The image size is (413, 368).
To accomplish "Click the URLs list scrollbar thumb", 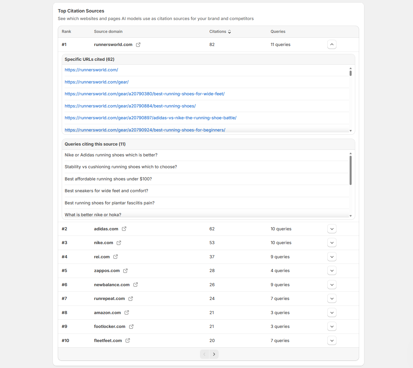I will (x=351, y=73).
